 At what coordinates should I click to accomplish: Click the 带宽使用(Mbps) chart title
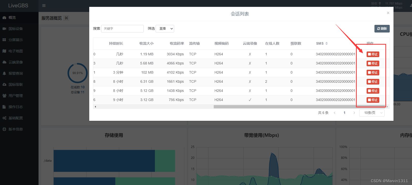pyautogui.click(x=261, y=135)
